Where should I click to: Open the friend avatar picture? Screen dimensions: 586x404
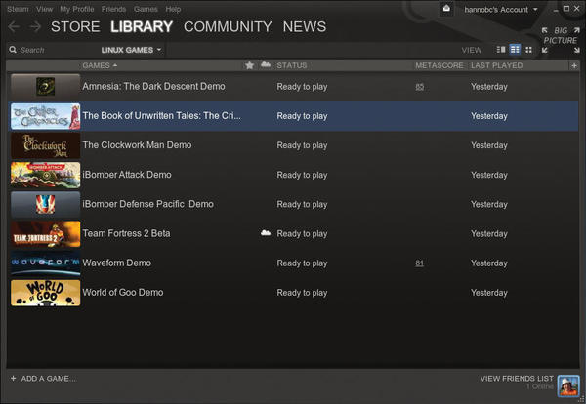tap(568, 385)
